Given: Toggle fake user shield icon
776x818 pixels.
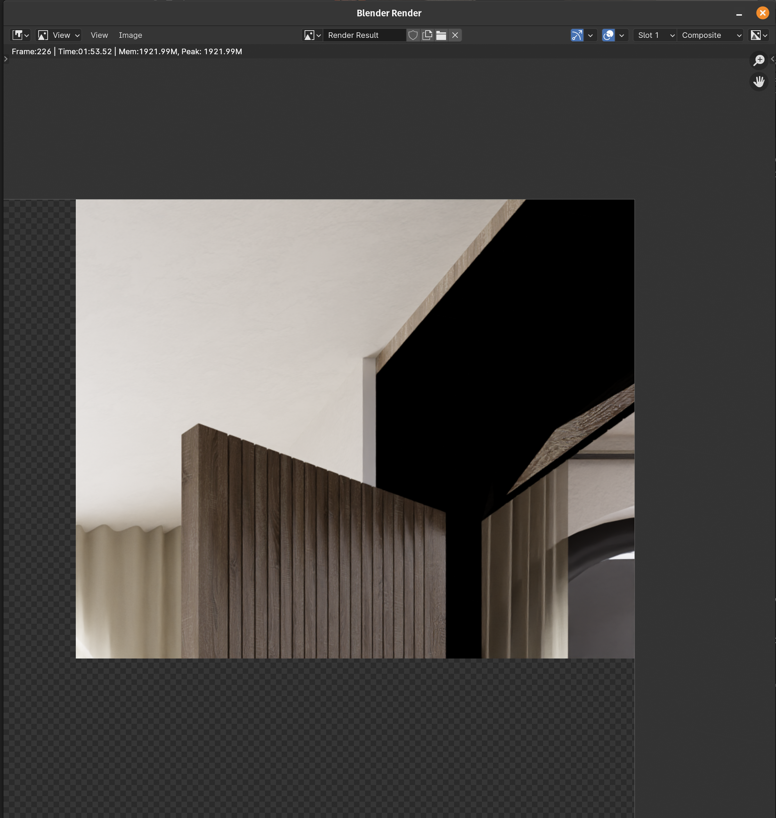Looking at the screenshot, I should [413, 35].
